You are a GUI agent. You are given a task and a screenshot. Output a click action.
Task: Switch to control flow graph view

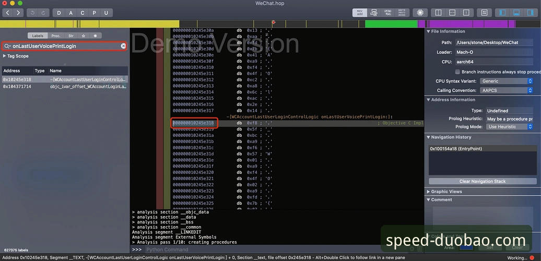(x=374, y=13)
